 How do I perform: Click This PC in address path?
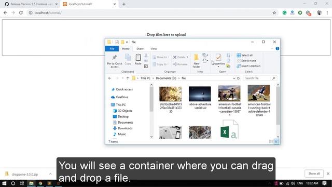click(x=145, y=78)
